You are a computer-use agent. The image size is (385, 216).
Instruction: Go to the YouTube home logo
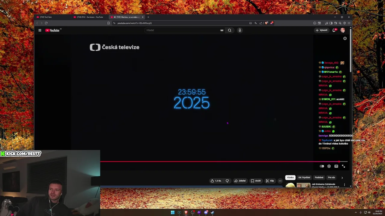(53, 30)
